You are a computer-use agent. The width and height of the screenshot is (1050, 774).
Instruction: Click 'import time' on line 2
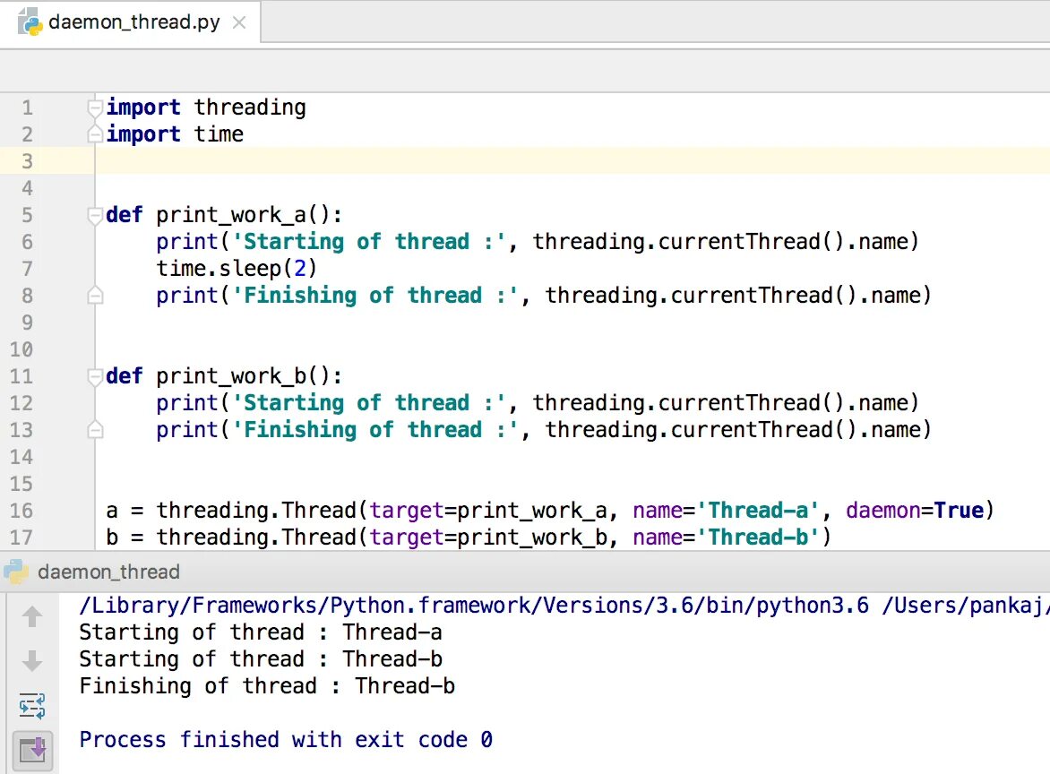point(175,133)
